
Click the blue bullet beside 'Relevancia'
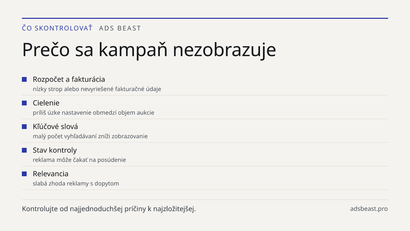(x=24, y=174)
